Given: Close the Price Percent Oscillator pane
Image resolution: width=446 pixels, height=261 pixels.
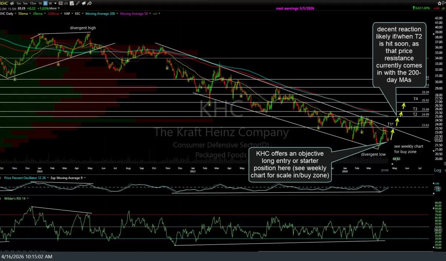Looking at the screenshot, I should point(1,178).
